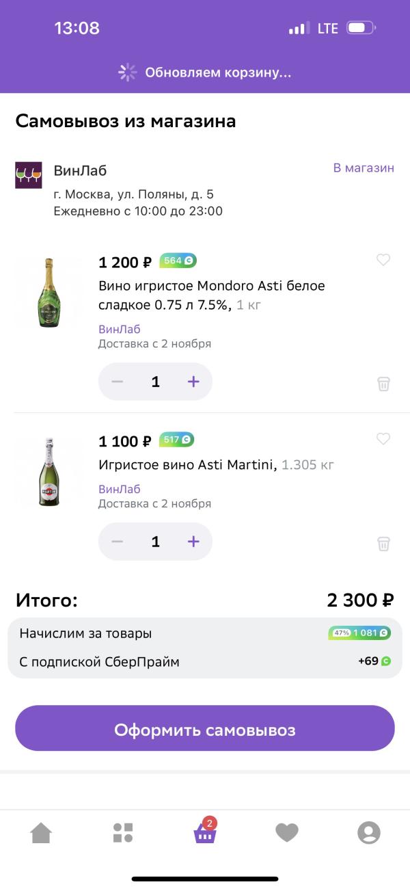Go to the home tab
Screen dimensions: 410x889
coord(41,832)
